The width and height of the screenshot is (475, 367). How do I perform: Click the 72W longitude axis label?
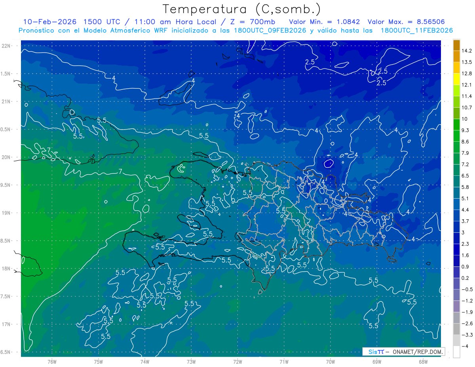tap(237, 361)
